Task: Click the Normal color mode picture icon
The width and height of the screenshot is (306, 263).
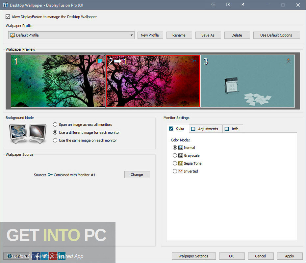Action: click(x=181, y=147)
